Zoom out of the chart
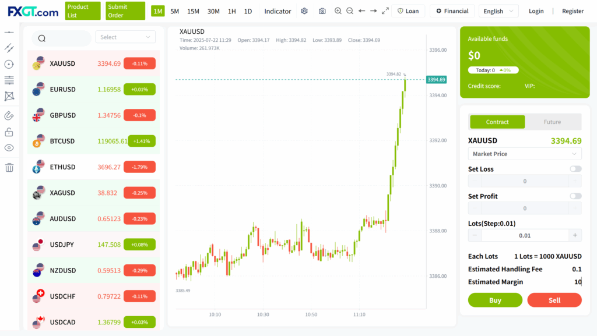597x336 pixels. (350, 11)
